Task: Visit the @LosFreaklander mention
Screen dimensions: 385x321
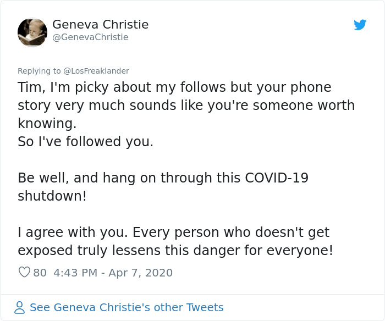Action: (x=96, y=71)
